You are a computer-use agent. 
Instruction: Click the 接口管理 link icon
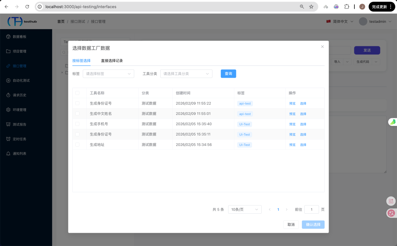(x=8, y=66)
